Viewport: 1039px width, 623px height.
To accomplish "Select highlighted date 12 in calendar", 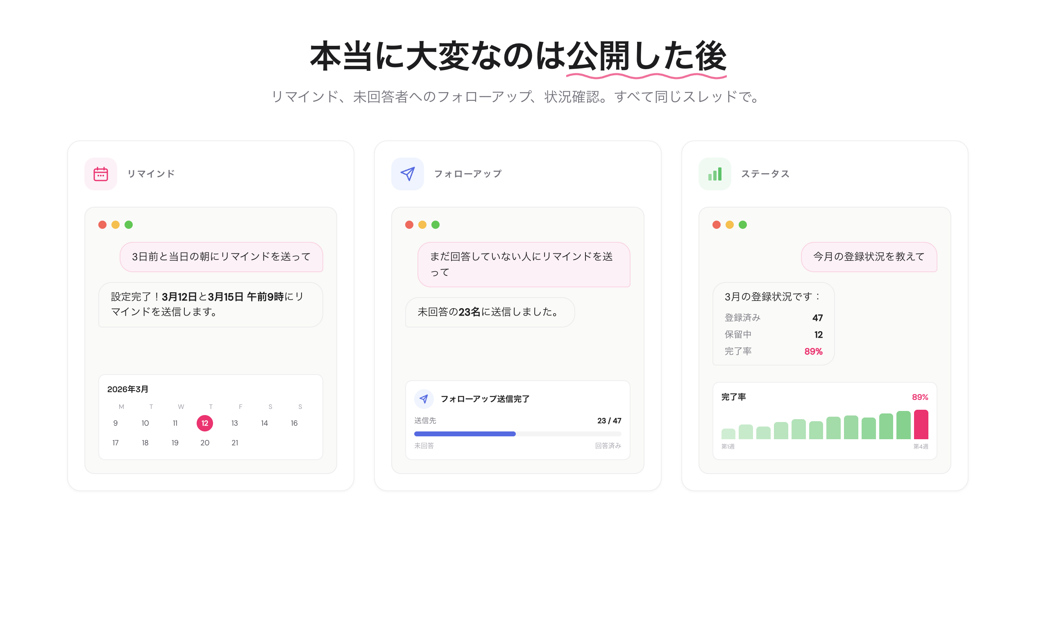I will point(204,423).
